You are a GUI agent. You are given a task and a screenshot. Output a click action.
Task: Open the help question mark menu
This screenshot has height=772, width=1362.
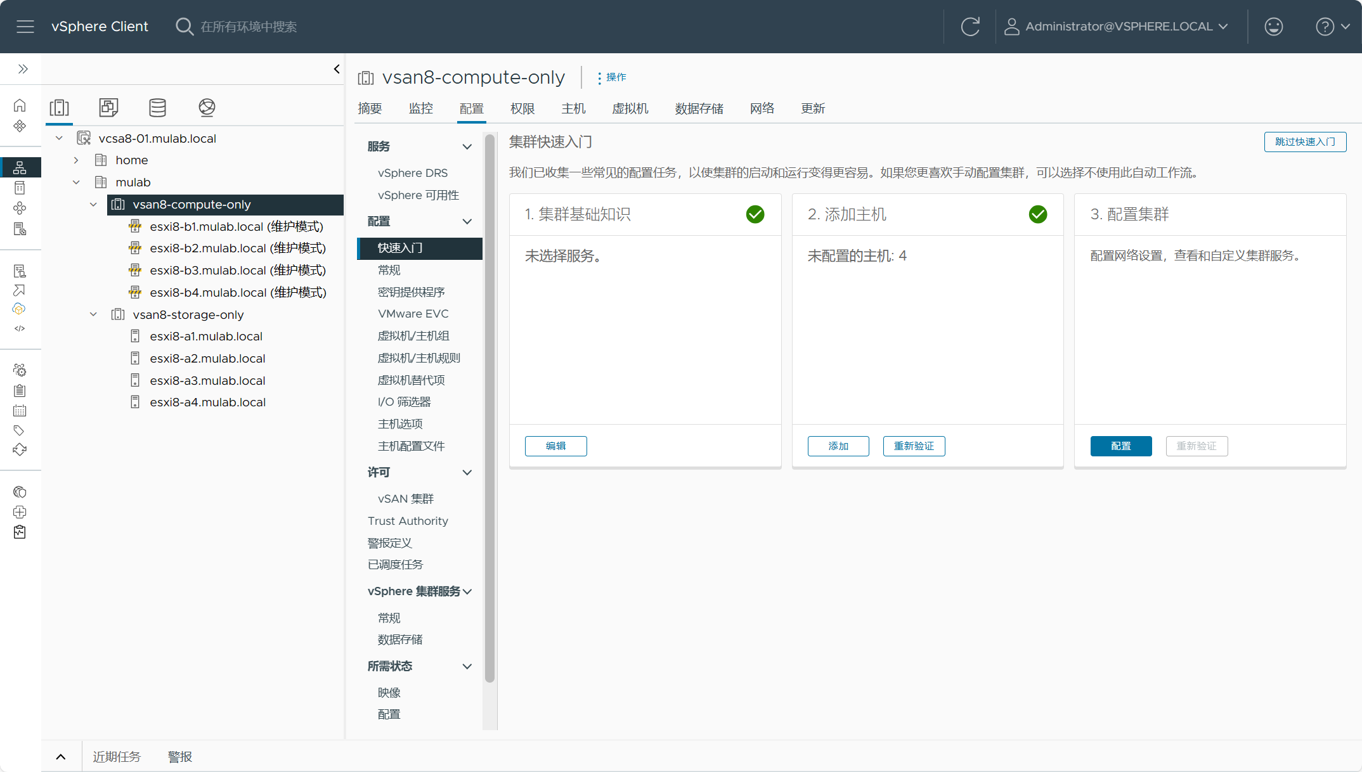(x=1332, y=27)
